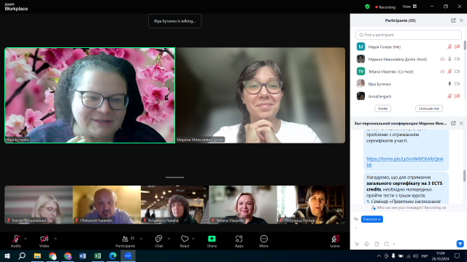Click the attach file icon in chat
Screen dimensions: 467x262
pyautogui.click(x=377, y=245)
